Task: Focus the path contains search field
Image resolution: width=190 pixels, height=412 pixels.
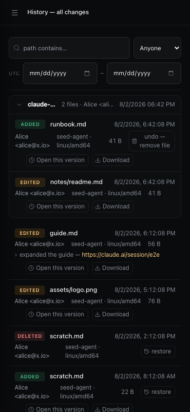Action: pyautogui.click(x=69, y=48)
